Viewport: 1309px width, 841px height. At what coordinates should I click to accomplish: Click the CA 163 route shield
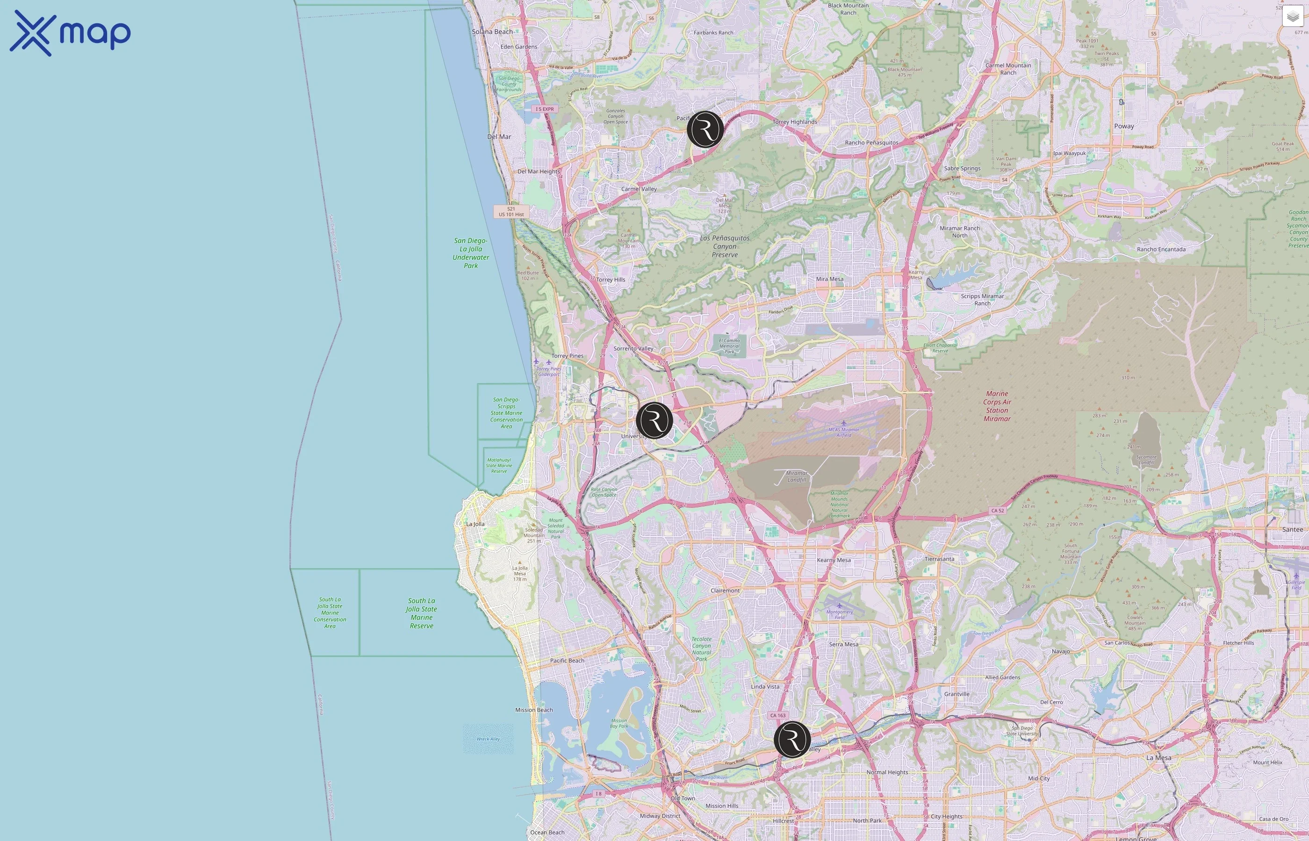(777, 715)
